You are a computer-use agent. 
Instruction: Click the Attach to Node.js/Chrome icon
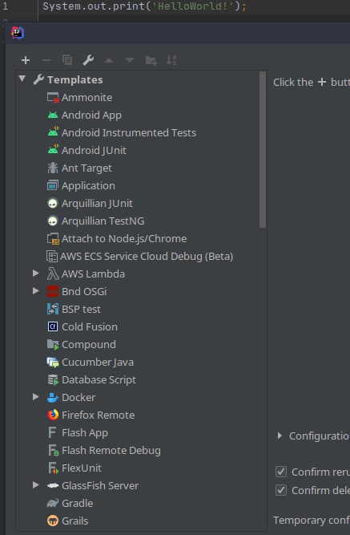tap(53, 239)
